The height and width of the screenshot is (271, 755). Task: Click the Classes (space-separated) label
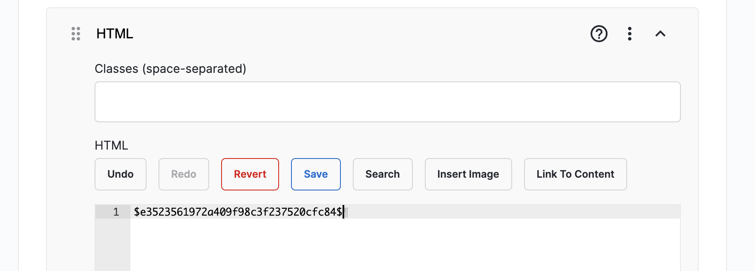click(170, 69)
